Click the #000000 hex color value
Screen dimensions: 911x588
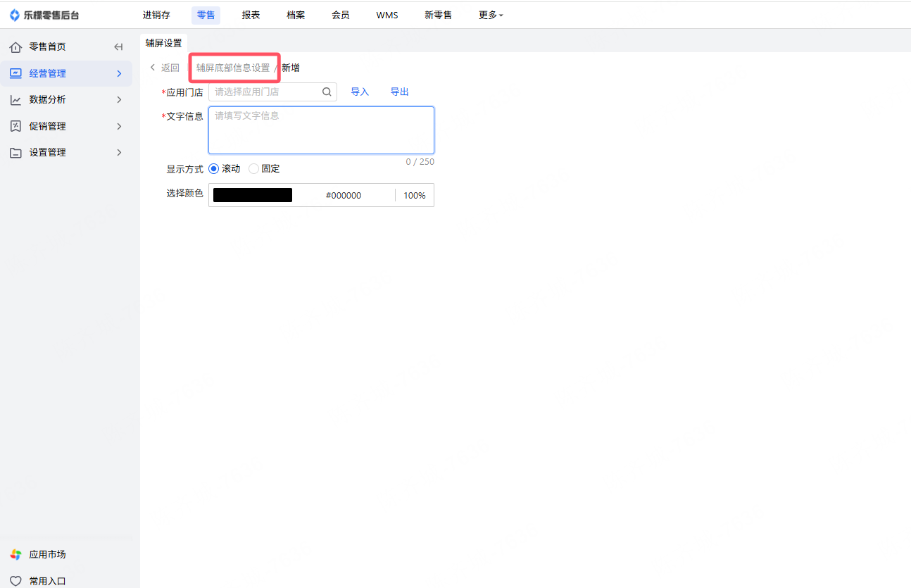344,195
